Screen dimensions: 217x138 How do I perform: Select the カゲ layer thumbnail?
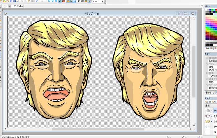click(x=207, y=116)
